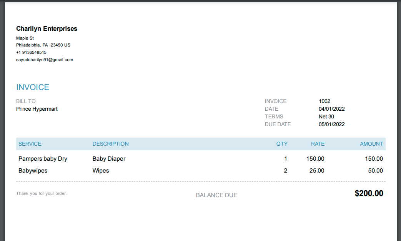Click the Charilyn Enterprises company name
401x241 pixels.
click(47, 28)
